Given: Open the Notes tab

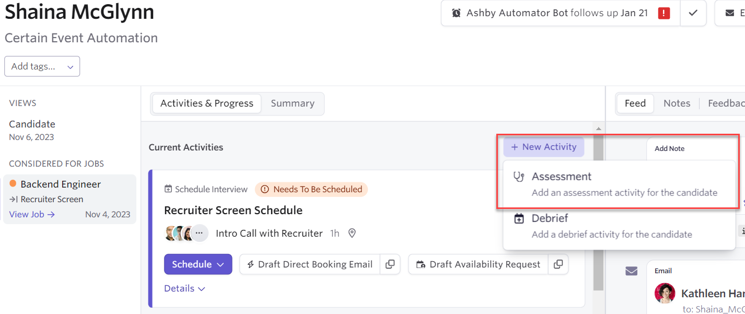Looking at the screenshot, I should 677,103.
